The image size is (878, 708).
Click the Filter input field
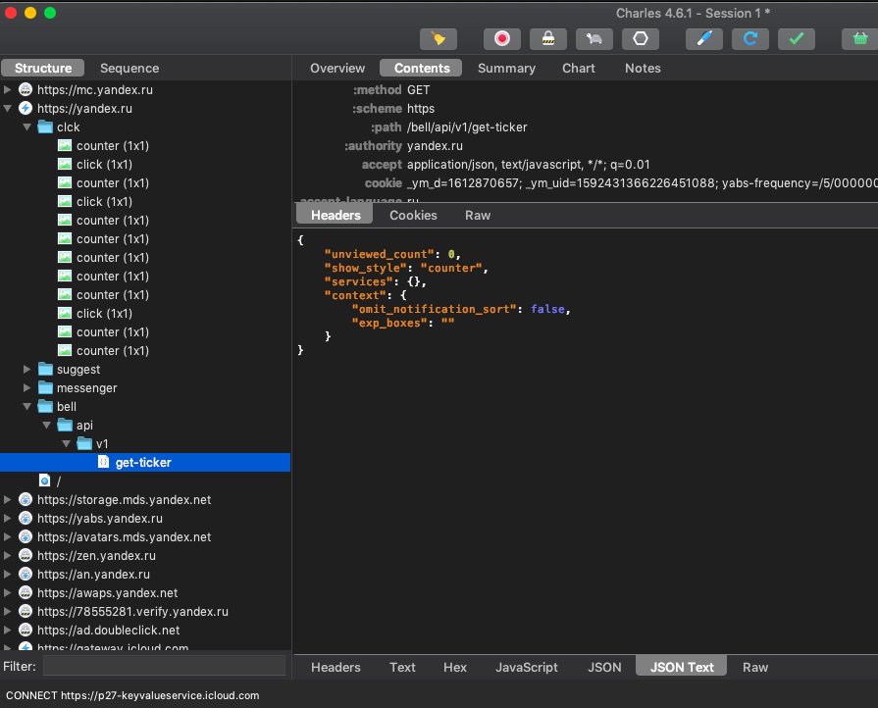[164, 667]
